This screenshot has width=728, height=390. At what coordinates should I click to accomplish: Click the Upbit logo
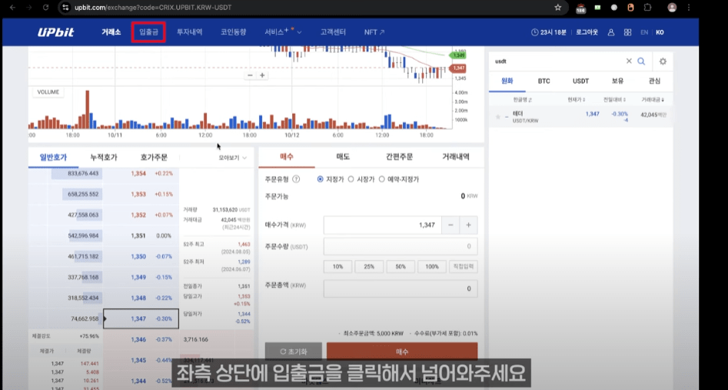point(55,32)
